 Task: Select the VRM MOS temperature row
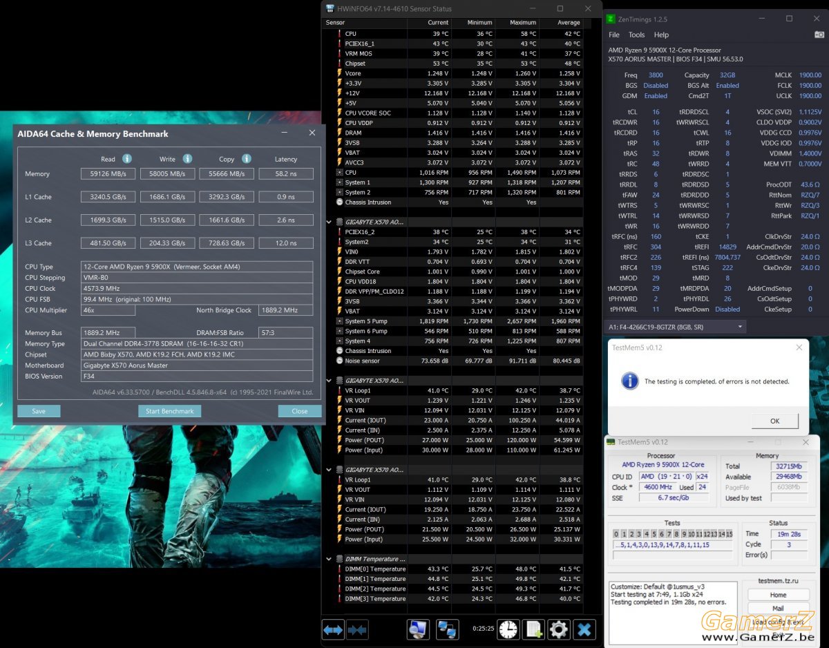pos(454,54)
